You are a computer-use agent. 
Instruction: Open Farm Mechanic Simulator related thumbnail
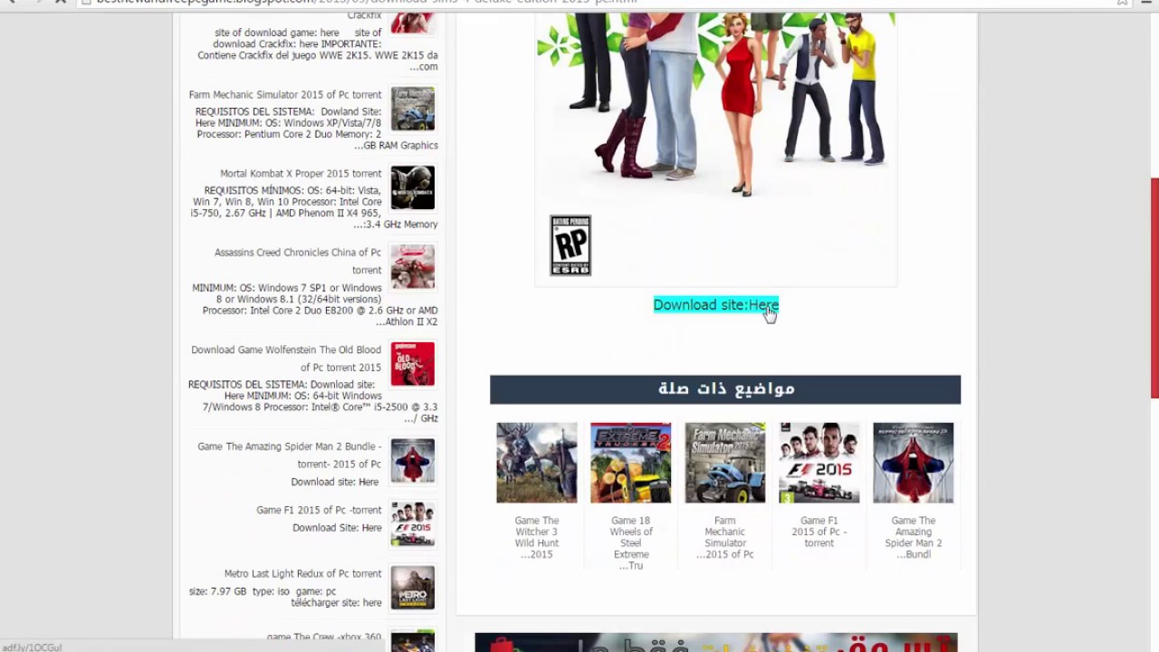[x=725, y=463]
